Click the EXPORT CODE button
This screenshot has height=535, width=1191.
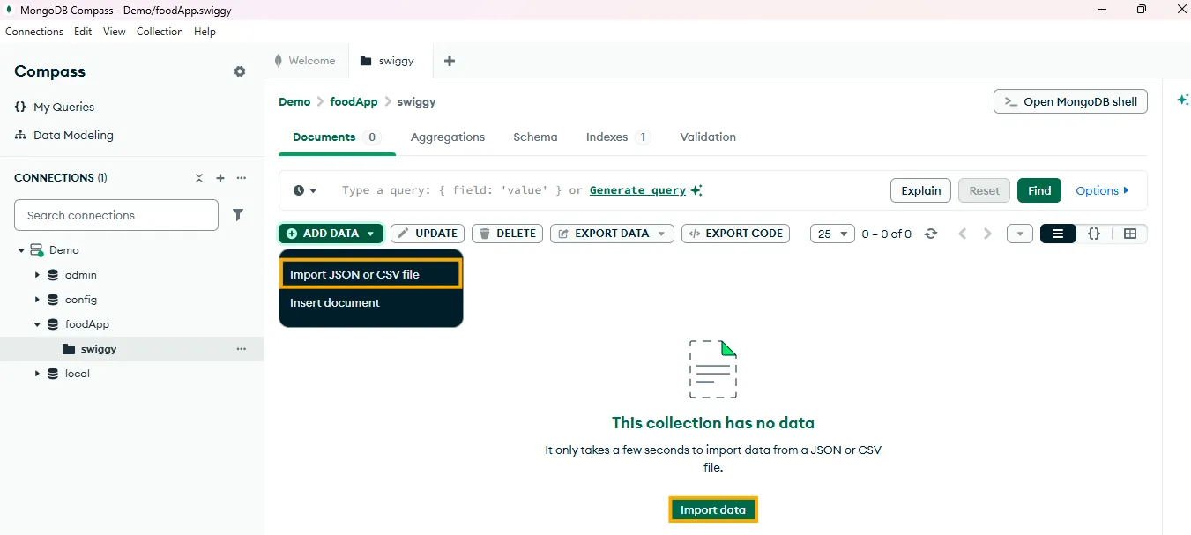735,234
